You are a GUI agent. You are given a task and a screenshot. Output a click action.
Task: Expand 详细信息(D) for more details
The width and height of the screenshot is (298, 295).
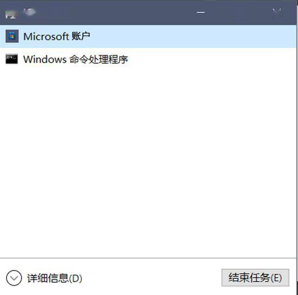[x=44, y=278]
